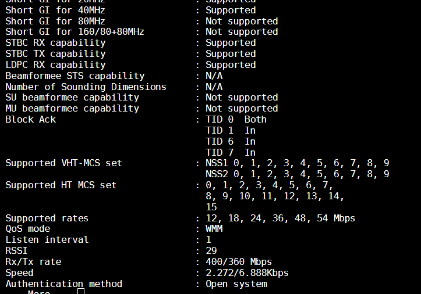Click the 'MU beamformee capability' label

(x=72, y=108)
